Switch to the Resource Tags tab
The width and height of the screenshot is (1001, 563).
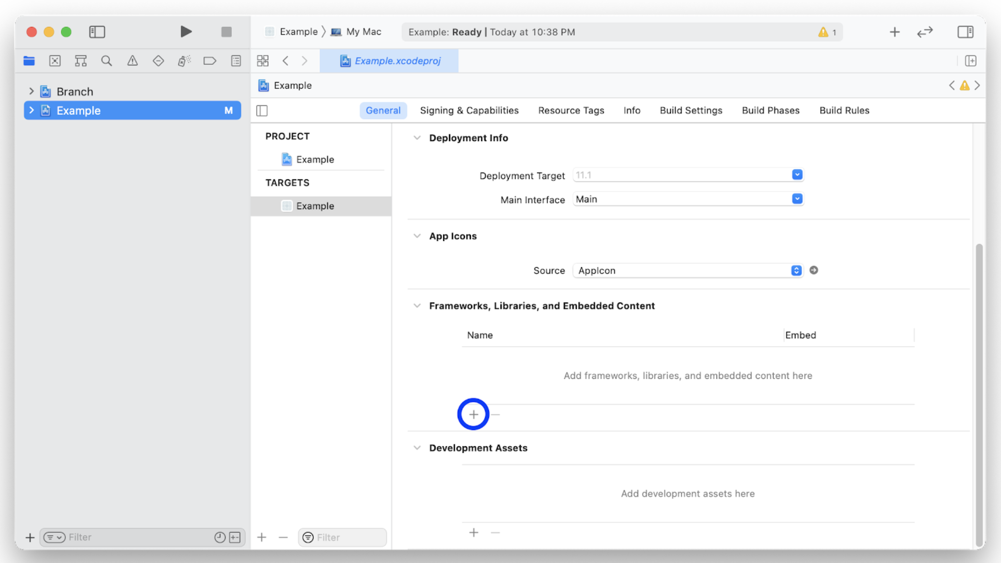point(571,110)
